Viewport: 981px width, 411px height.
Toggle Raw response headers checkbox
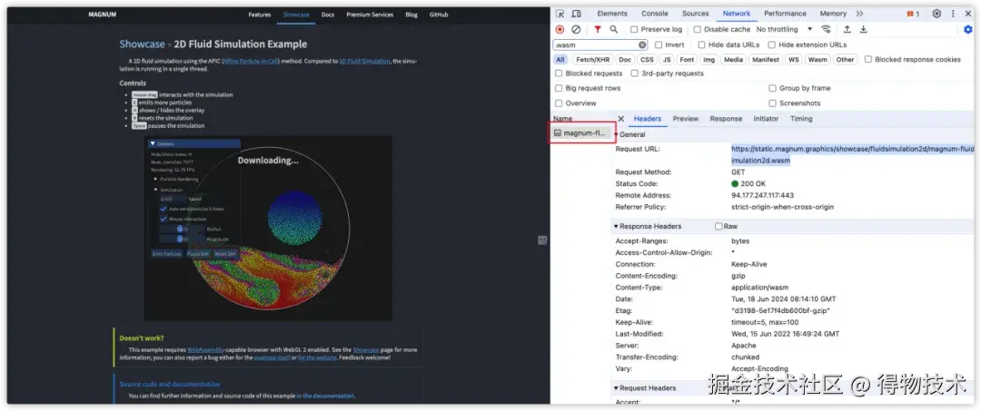coord(718,226)
